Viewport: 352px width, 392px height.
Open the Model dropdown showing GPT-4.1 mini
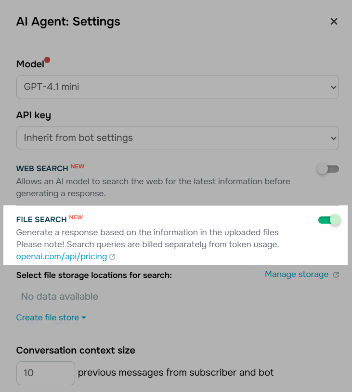177,87
